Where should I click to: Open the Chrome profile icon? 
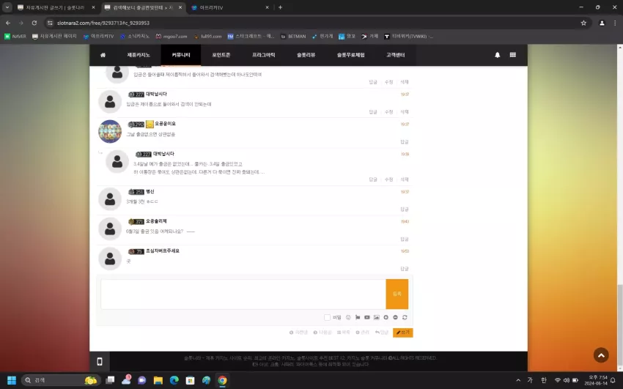click(602, 23)
